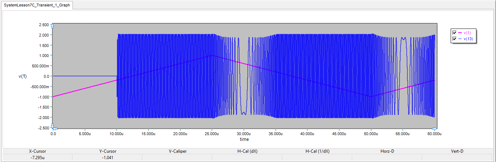Screen dimensions: 496x162
Task: Click the 'time' x-axis title
Action: coord(244,139)
